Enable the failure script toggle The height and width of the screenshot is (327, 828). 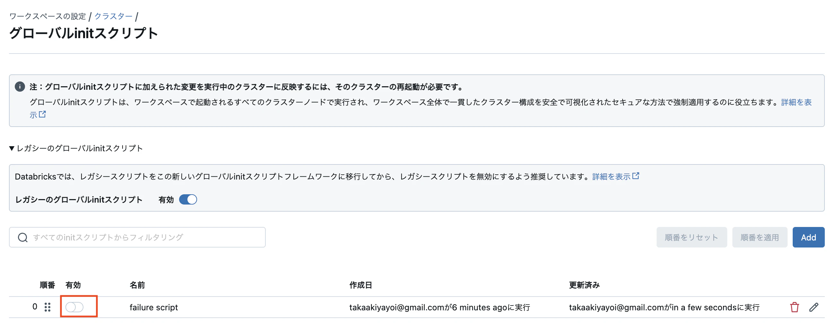pyautogui.click(x=74, y=307)
